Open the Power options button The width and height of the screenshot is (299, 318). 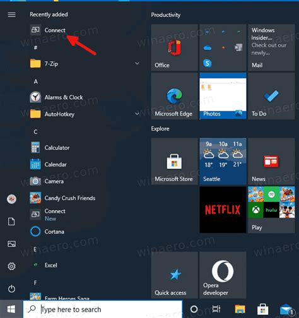pyautogui.click(x=11, y=289)
